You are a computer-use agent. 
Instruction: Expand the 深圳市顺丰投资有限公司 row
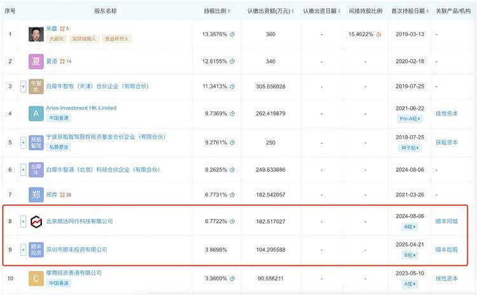[24, 250]
